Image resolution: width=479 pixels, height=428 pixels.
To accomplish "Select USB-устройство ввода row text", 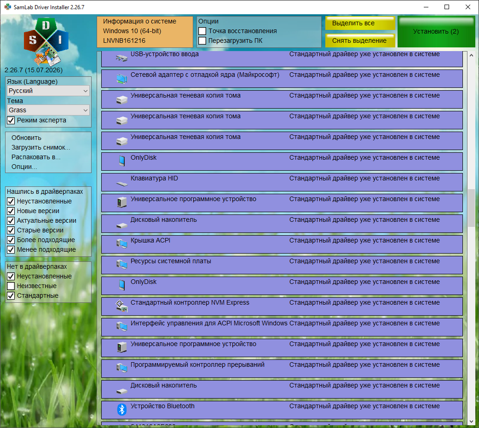I will point(165,54).
